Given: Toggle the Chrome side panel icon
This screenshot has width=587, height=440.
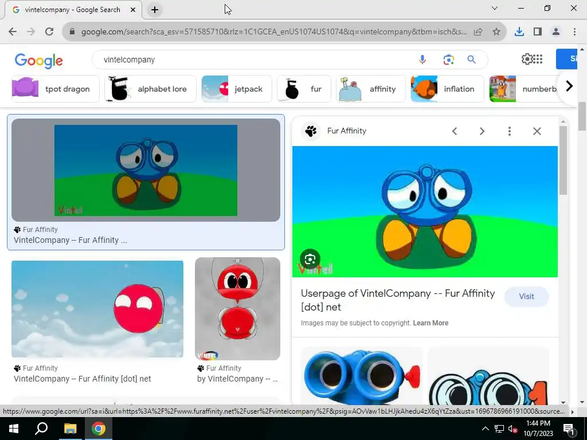Looking at the screenshot, I should [x=538, y=32].
